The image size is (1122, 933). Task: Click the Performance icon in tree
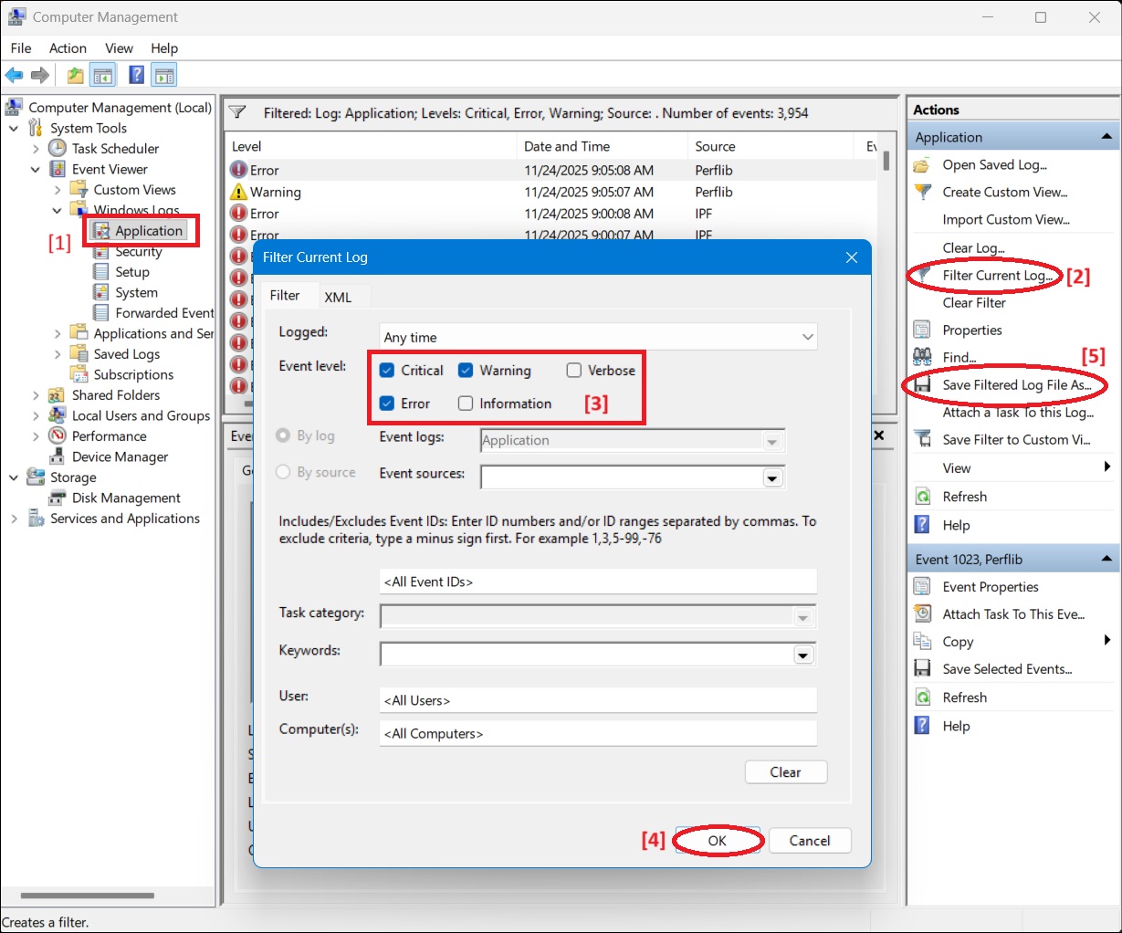pyautogui.click(x=58, y=436)
